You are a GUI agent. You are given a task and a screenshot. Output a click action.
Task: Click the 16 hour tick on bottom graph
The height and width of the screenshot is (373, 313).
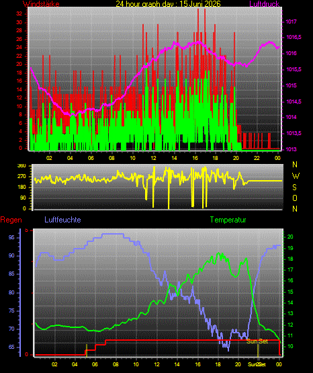click(197, 364)
